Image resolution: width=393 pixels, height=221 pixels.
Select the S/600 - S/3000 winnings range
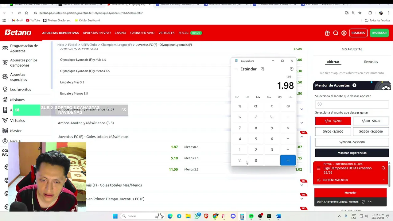pyautogui.click(x=333, y=131)
